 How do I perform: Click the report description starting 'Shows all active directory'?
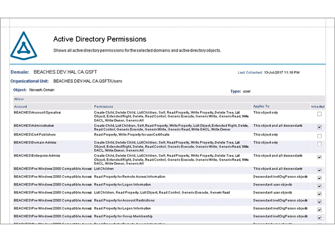137,50
